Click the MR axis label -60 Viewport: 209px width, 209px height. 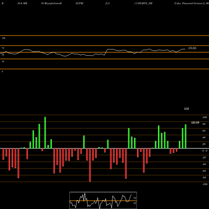204,171
